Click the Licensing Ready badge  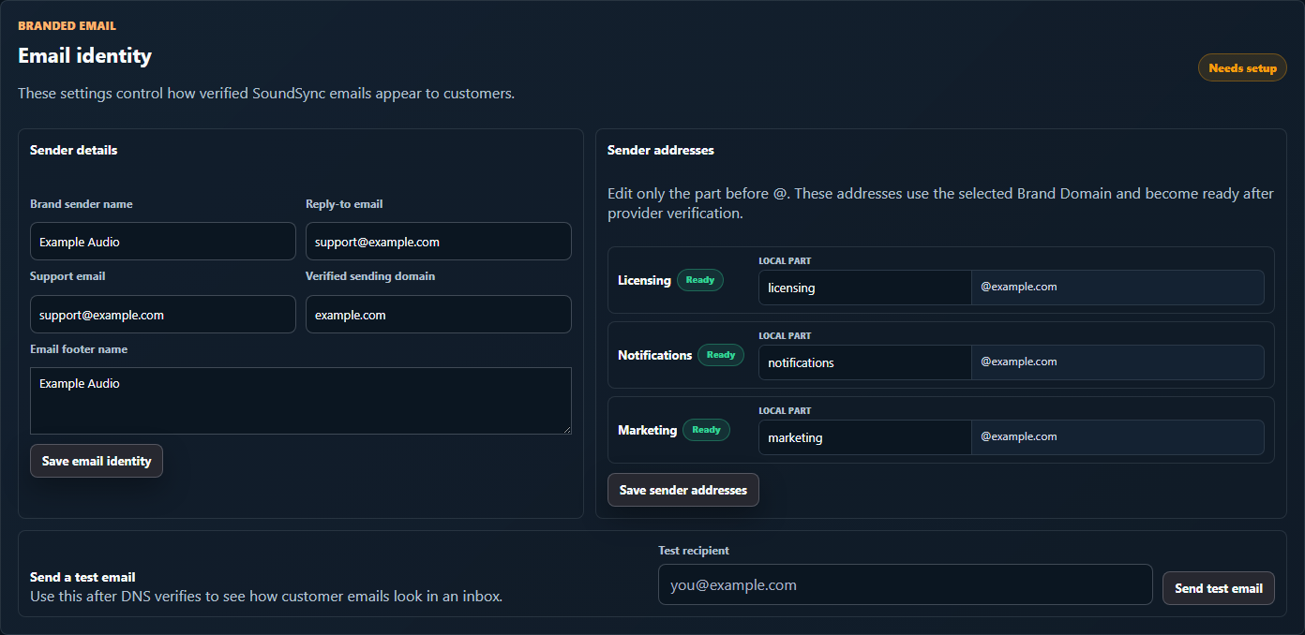pyautogui.click(x=700, y=280)
